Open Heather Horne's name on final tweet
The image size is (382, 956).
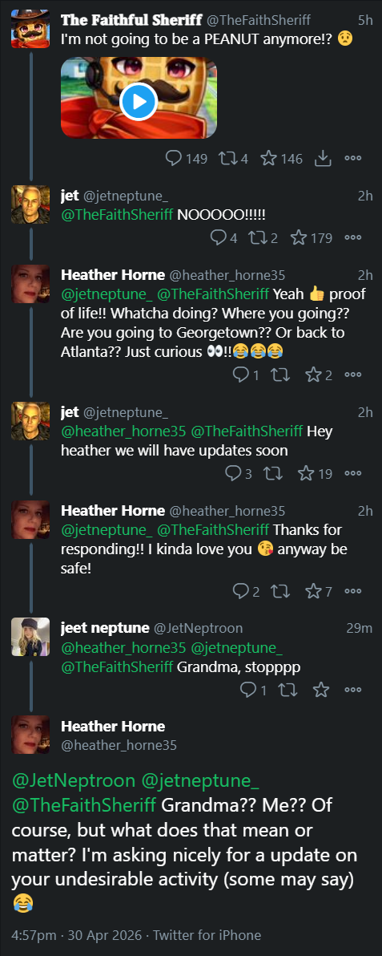113,726
